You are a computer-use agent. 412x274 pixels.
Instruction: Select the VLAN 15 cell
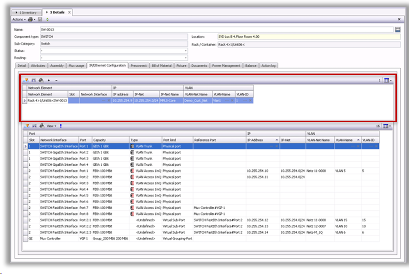tap(348, 220)
